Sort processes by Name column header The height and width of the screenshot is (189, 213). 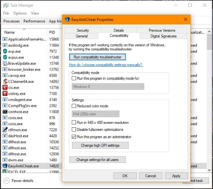tap(24, 32)
